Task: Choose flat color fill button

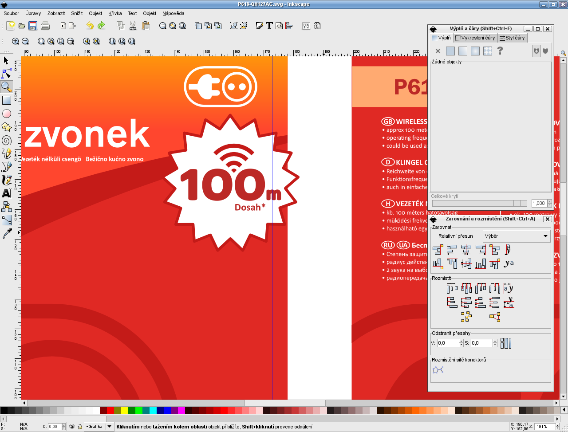Action: [450, 51]
